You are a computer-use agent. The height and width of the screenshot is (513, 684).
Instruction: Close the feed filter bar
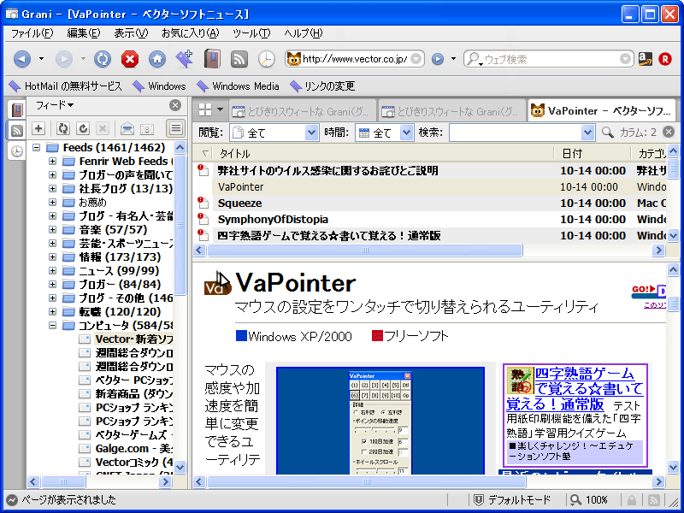(x=668, y=132)
